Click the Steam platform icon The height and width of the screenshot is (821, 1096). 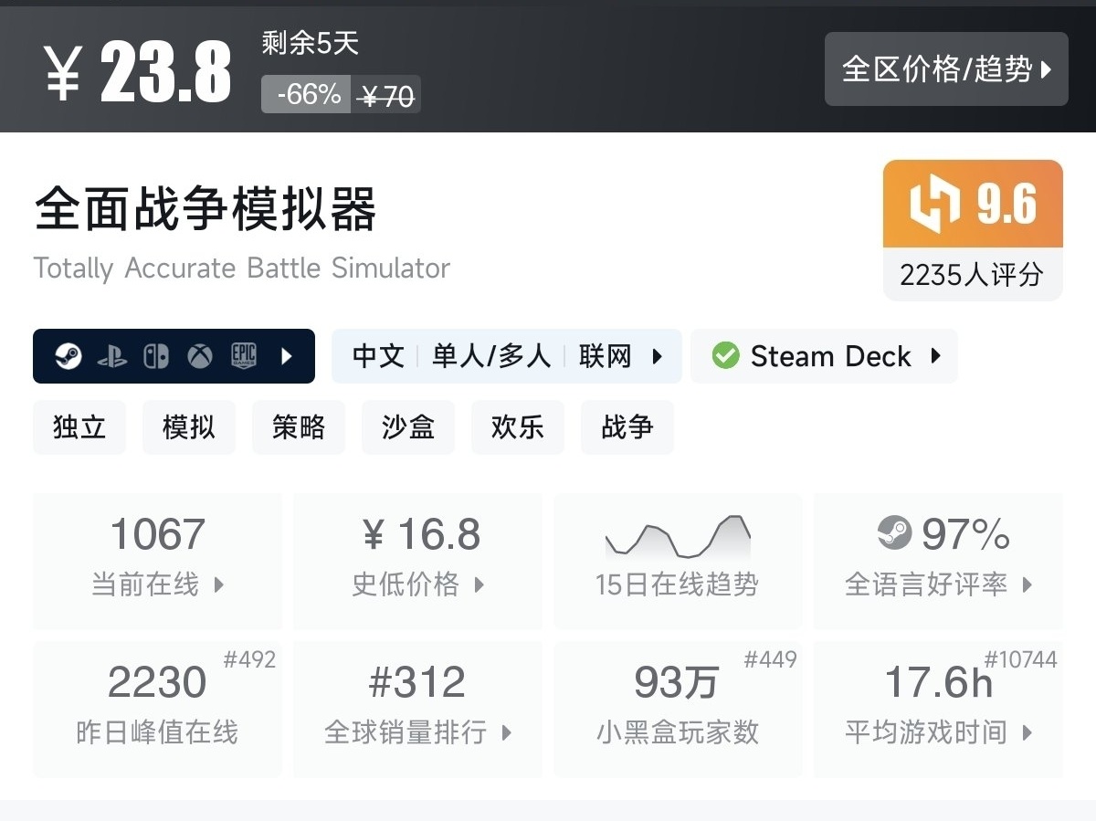pyautogui.click(x=68, y=356)
